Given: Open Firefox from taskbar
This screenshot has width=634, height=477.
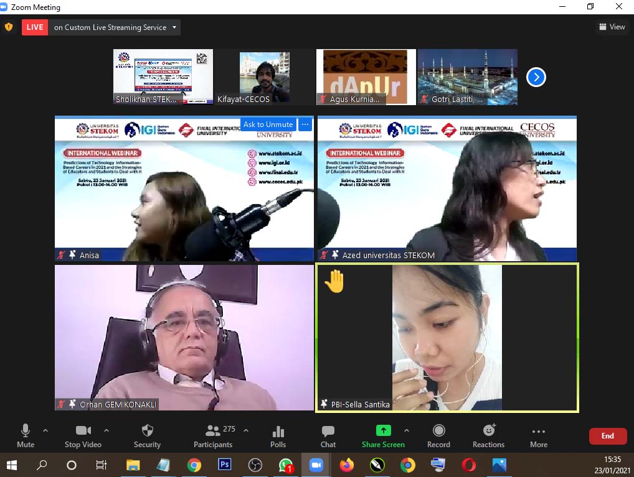Looking at the screenshot, I should [346, 465].
